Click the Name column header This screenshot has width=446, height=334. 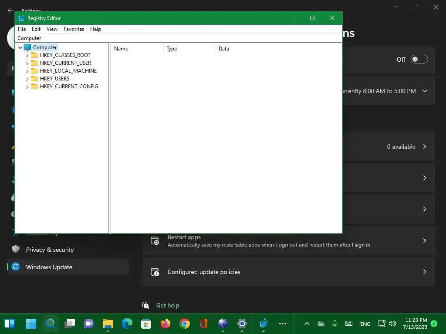[x=138, y=49]
